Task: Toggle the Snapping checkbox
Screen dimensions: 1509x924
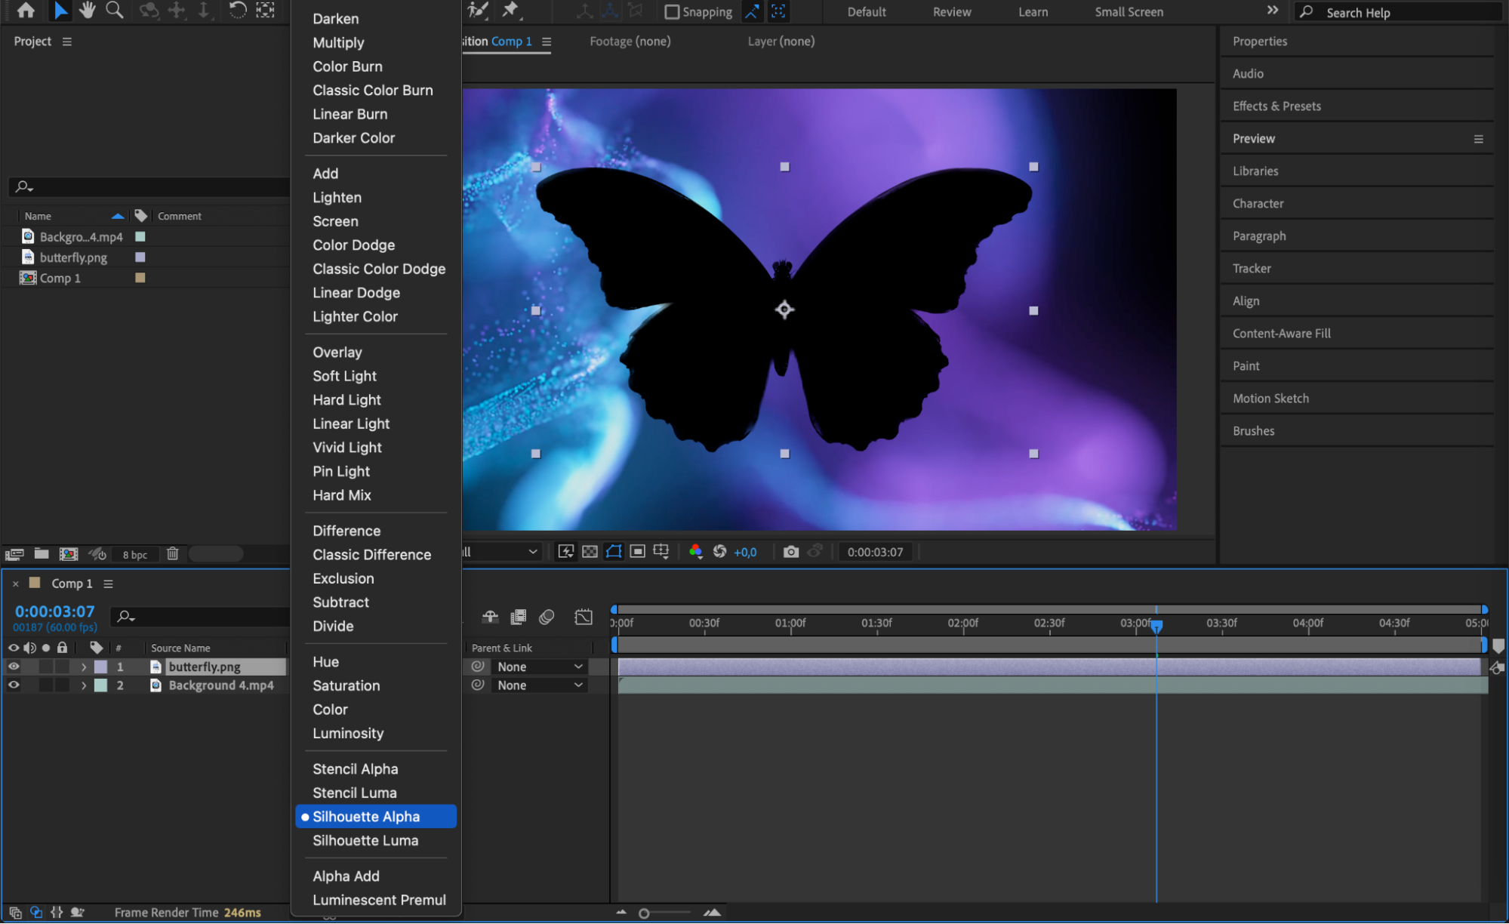Action: click(x=671, y=12)
